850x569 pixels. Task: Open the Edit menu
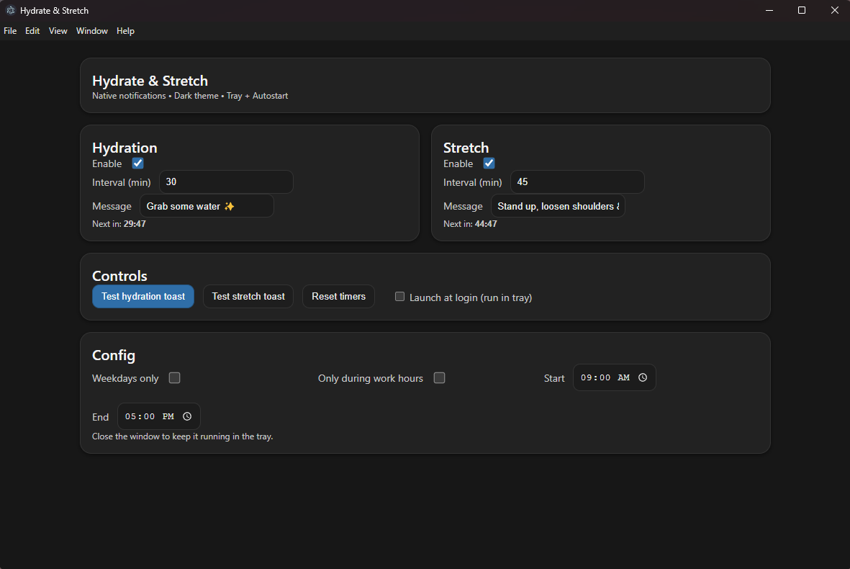(32, 31)
